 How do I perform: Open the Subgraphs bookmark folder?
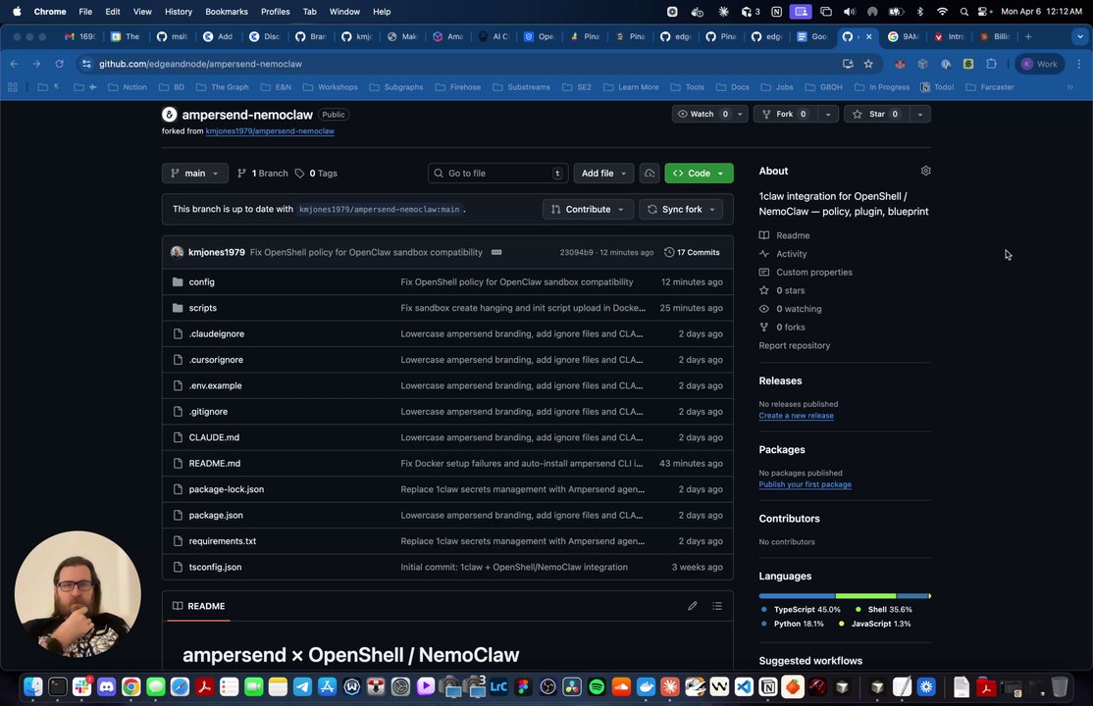(396, 87)
